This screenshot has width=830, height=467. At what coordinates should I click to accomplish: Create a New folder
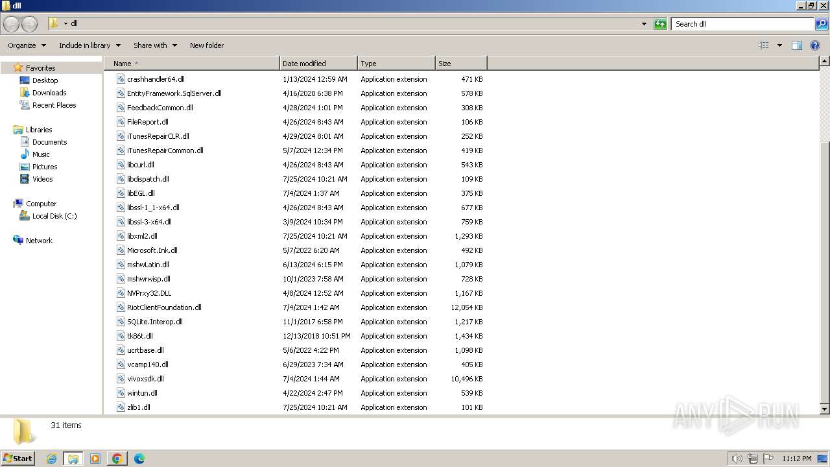[207, 45]
